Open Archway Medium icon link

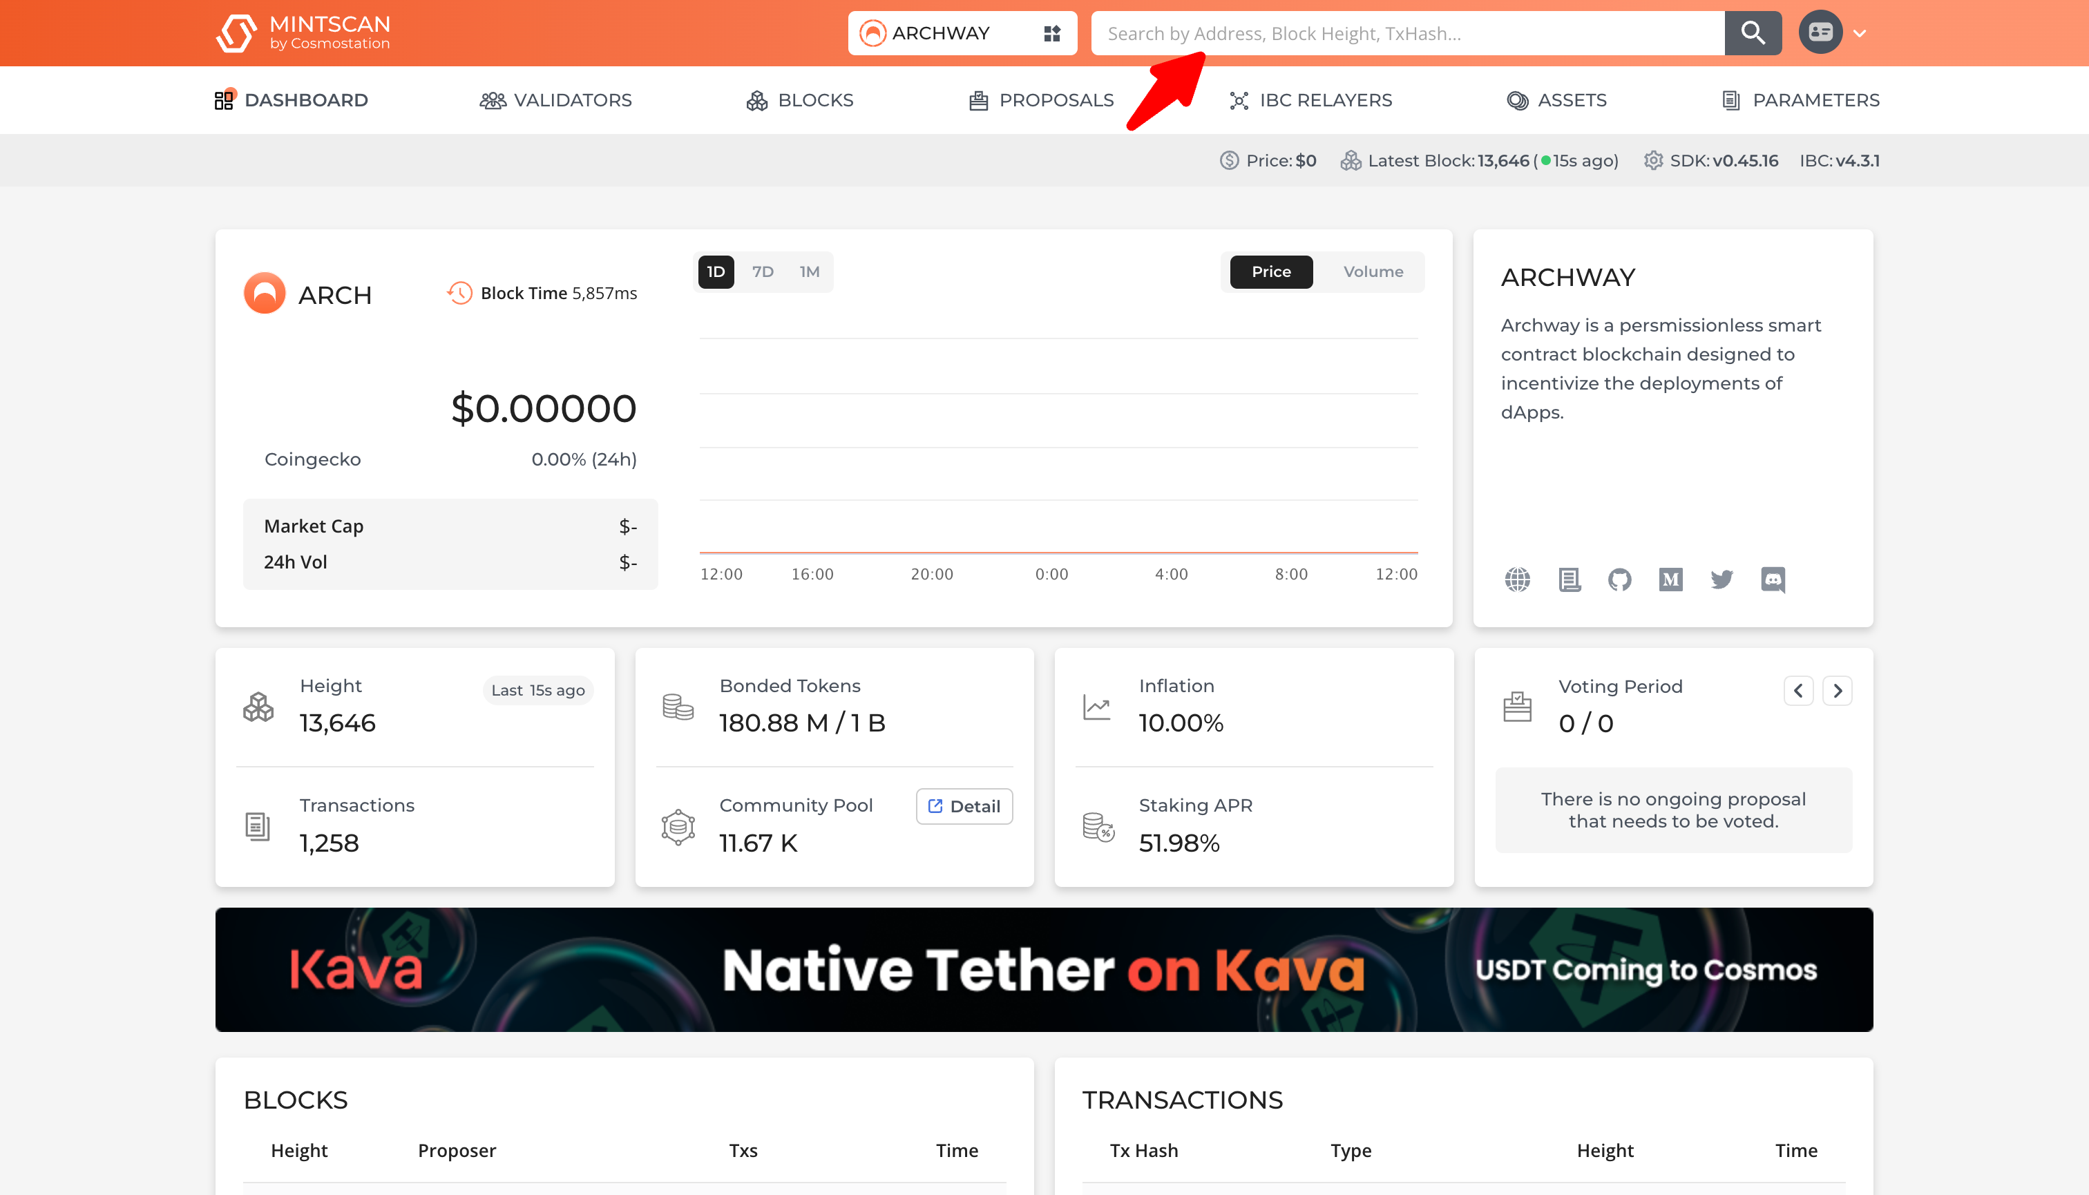[x=1670, y=580]
